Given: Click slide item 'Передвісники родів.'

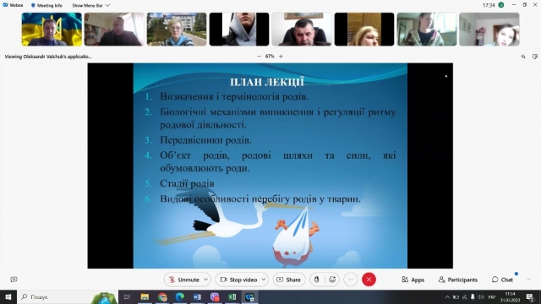Looking at the screenshot, I should [x=205, y=140].
